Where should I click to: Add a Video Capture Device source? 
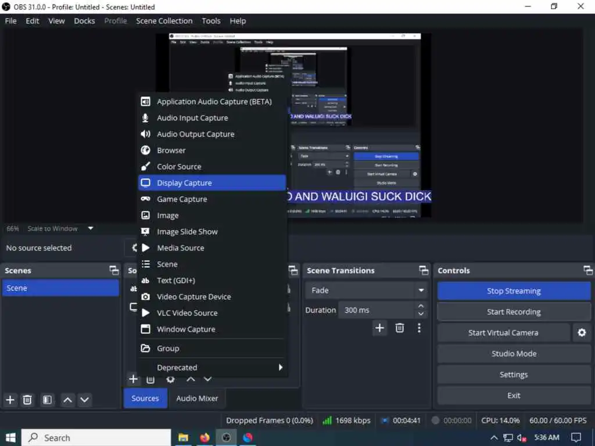(x=212, y=297)
